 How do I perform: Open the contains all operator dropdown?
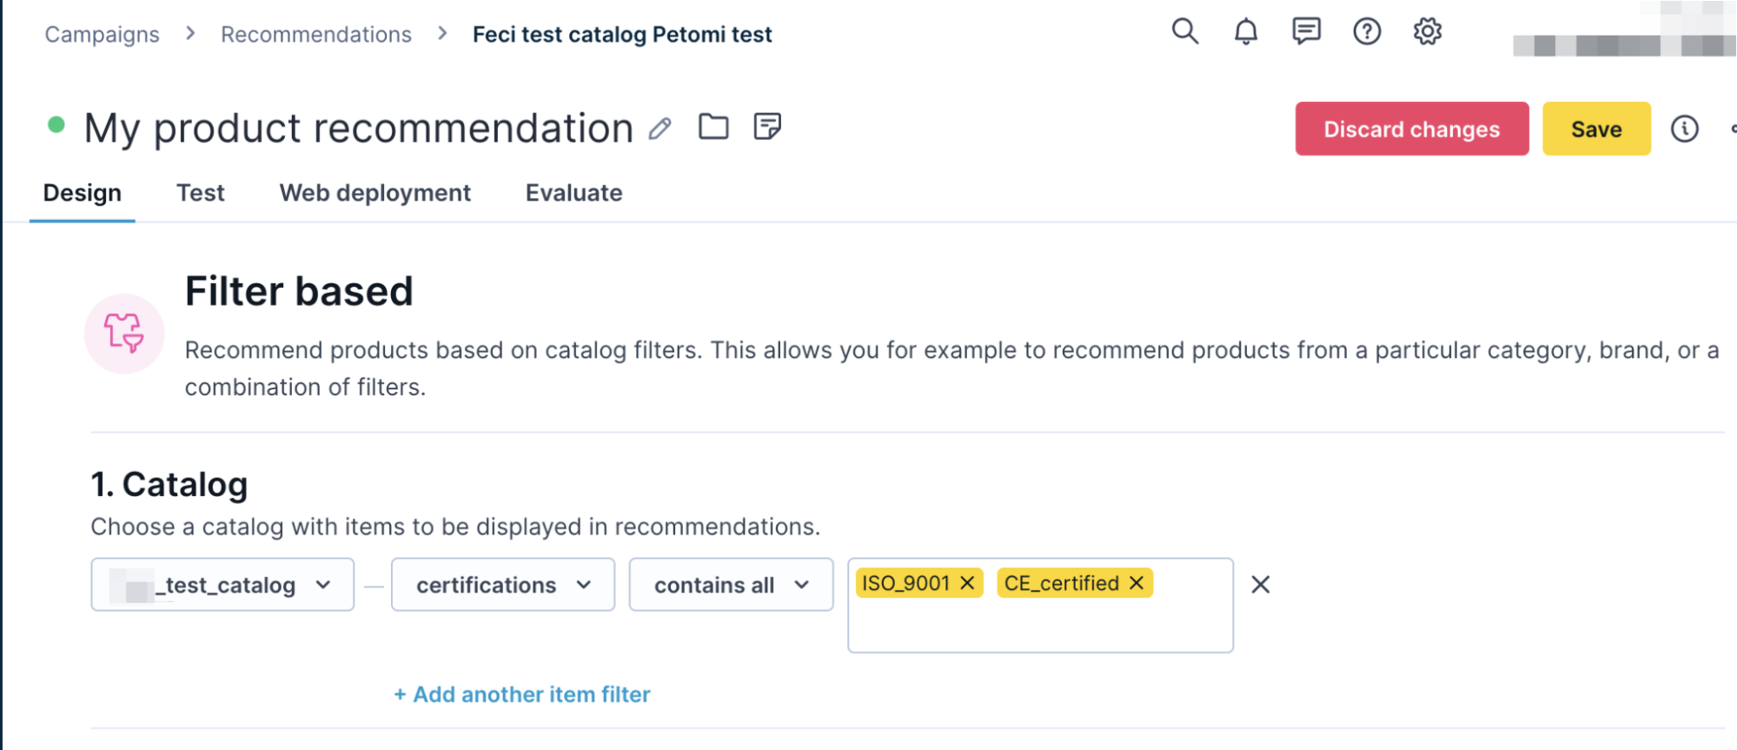pos(731,585)
